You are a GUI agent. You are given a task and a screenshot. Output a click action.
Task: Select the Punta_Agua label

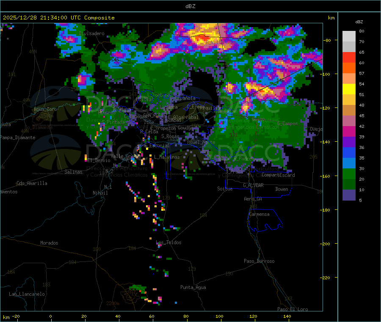193,287
